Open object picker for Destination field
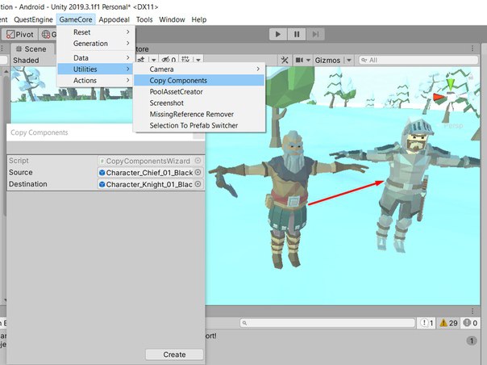The width and height of the screenshot is (487, 365). click(198, 184)
